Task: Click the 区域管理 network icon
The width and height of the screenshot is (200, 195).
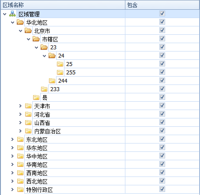Action: (x=12, y=14)
